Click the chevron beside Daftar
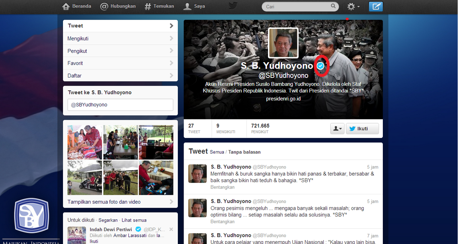Image resolution: width=458 pixels, height=244 pixels. [x=171, y=76]
